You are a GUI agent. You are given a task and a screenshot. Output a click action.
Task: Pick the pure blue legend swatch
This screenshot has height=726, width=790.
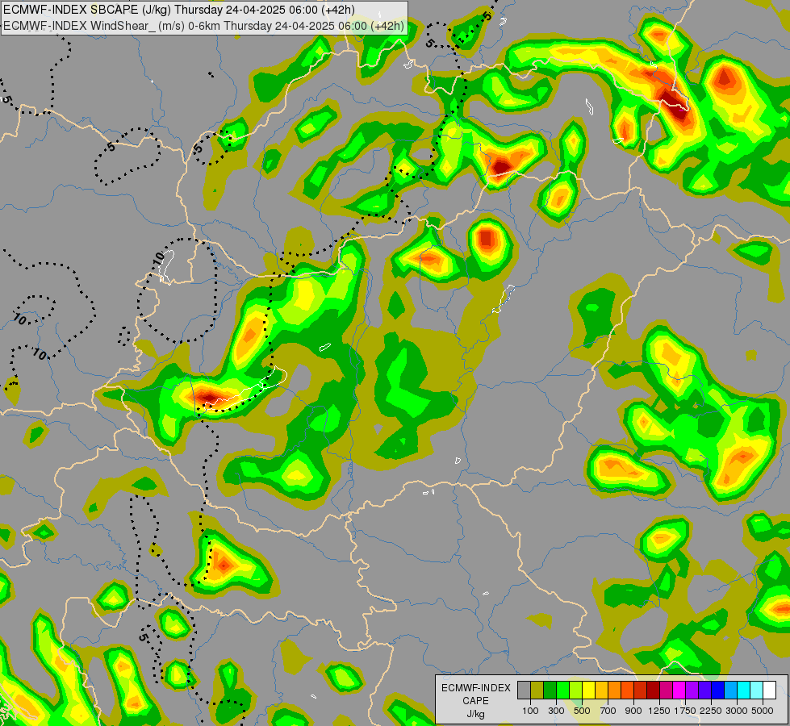718,691
